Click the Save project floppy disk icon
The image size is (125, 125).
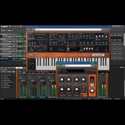pos(10,26)
